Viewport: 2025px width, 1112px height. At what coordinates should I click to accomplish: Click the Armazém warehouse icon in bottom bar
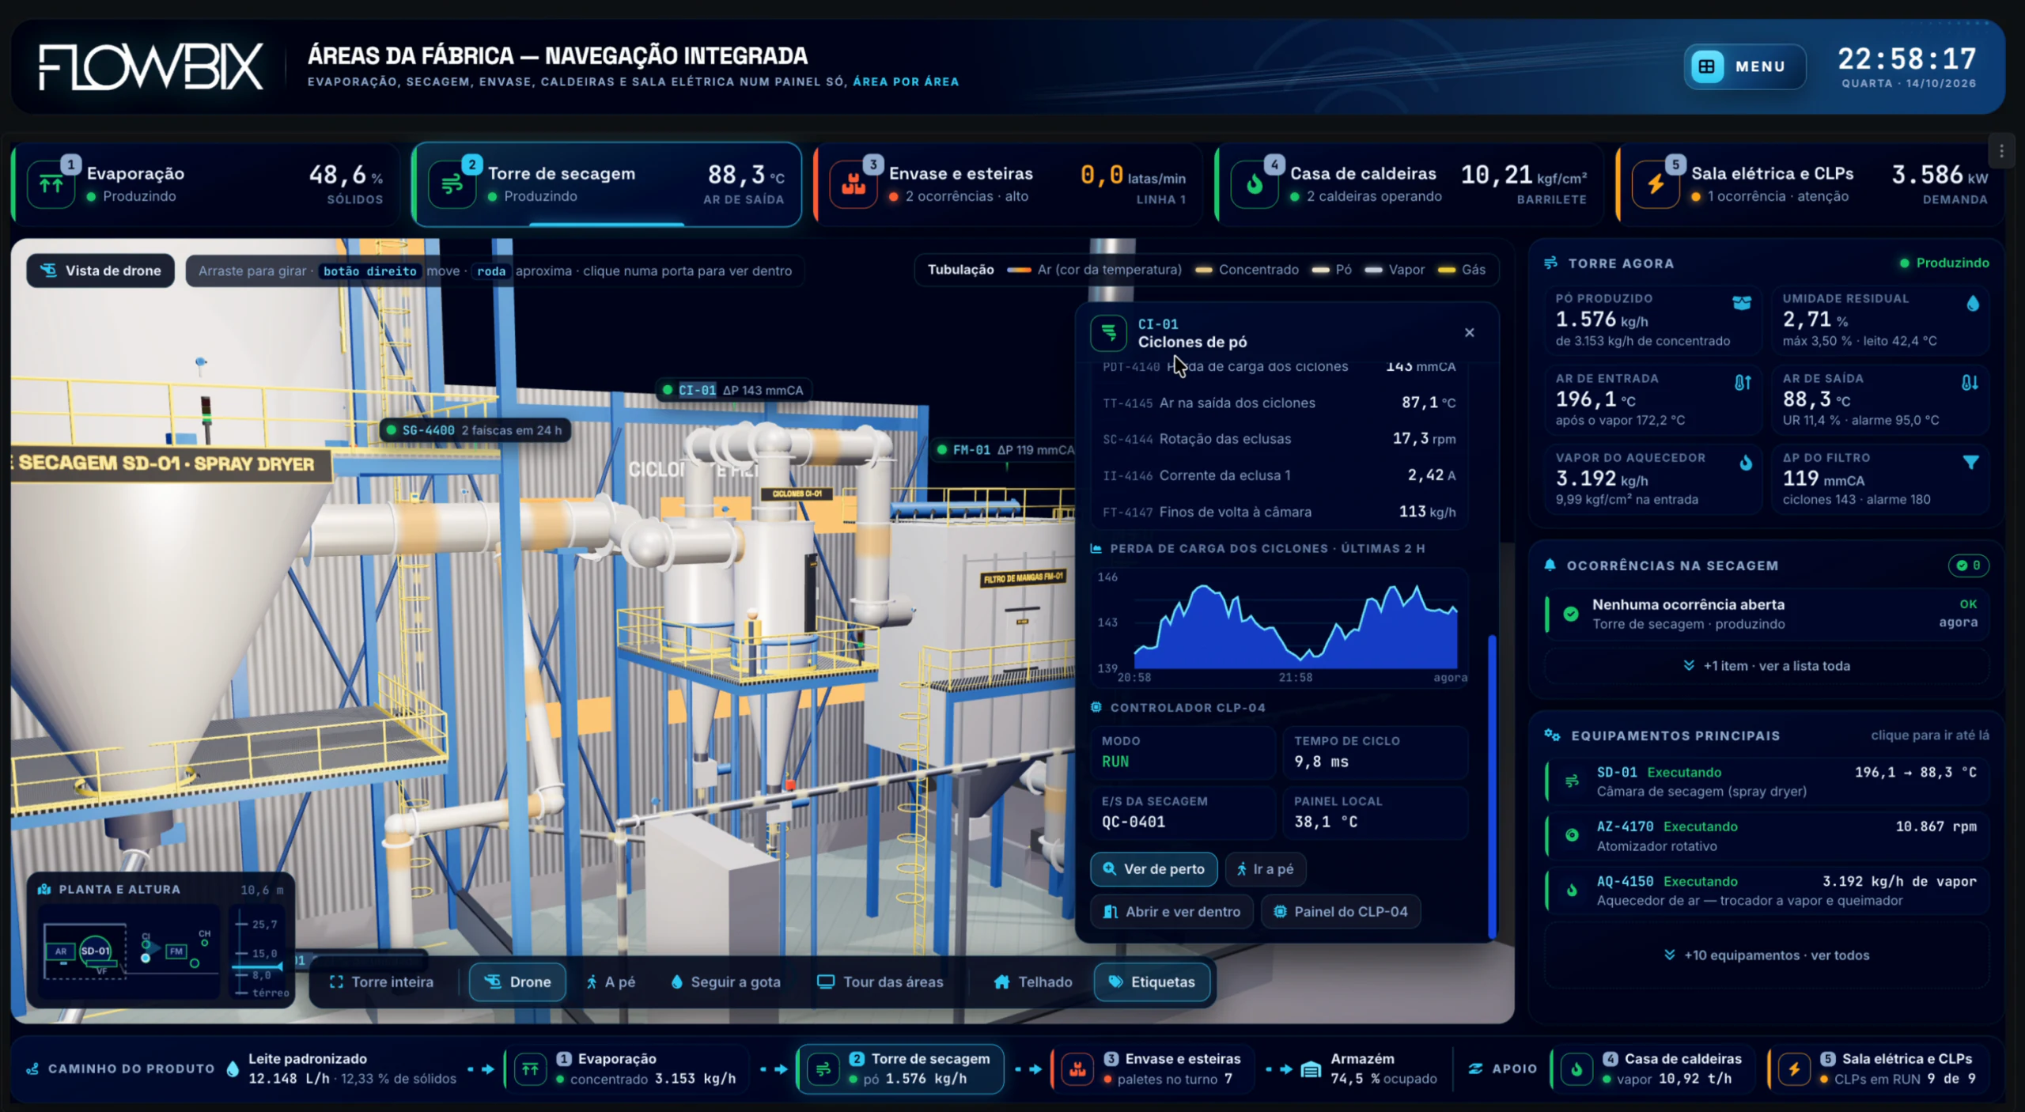point(1310,1069)
